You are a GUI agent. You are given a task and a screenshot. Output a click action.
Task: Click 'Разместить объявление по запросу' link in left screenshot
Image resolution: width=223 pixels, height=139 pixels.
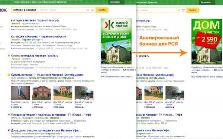tap(117, 67)
